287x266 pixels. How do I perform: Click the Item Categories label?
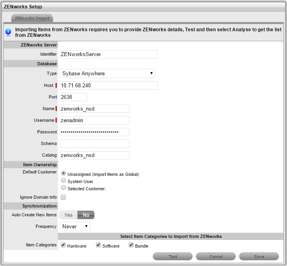[x=41, y=245]
